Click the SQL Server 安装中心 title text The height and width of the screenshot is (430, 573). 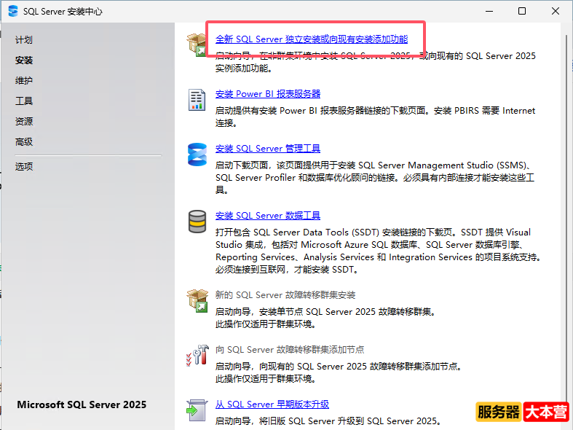[63, 12]
